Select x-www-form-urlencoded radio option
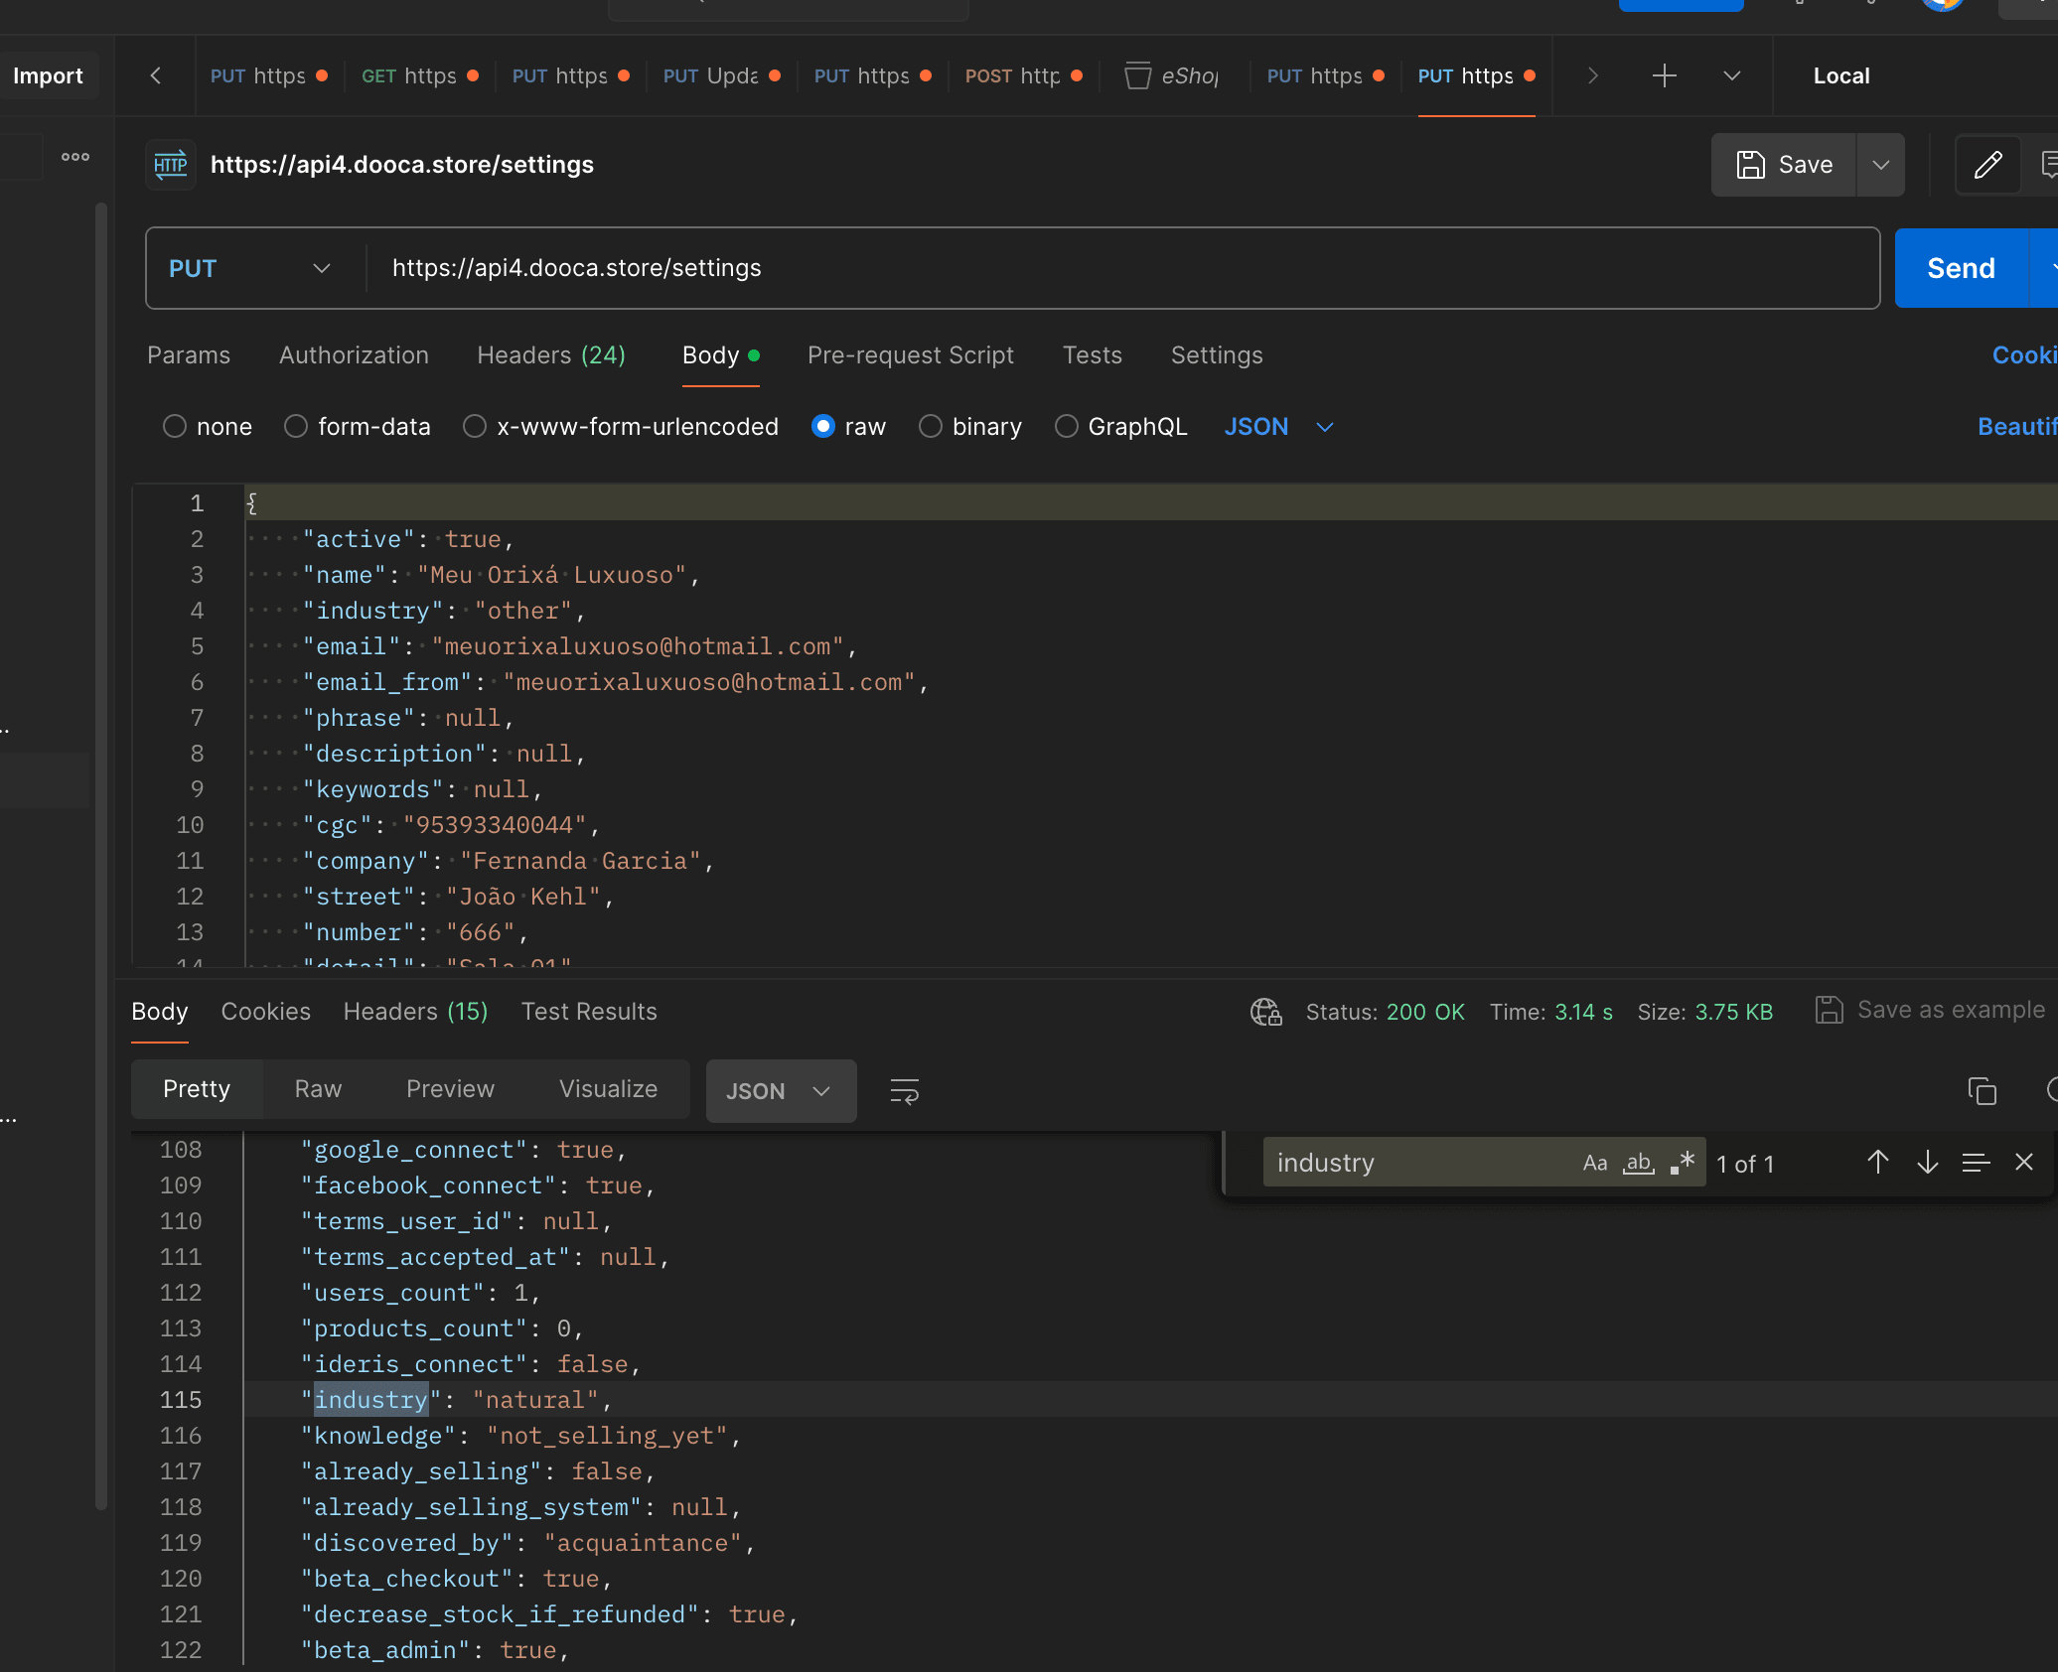The height and width of the screenshot is (1672, 2058). pos(475,427)
